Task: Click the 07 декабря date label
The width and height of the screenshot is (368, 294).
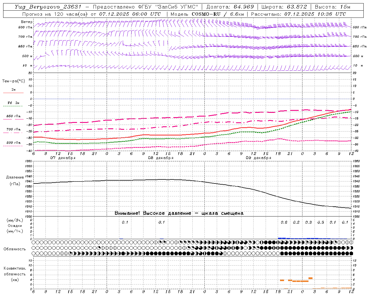Action: pos(63,158)
